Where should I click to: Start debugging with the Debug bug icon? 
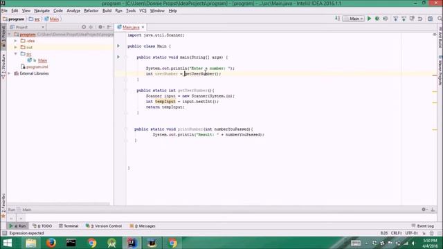[x=377, y=19]
